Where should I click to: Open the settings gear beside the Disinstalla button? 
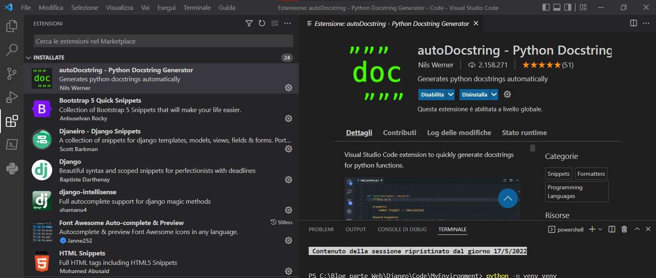tap(508, 94)
